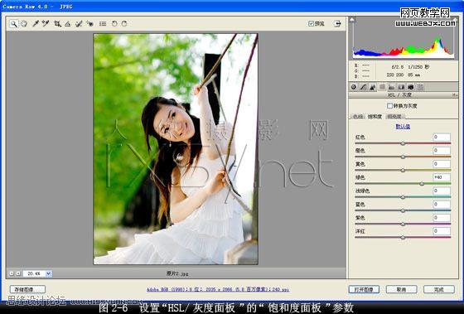Viewport: 464px width, 314px height.
Task: Activate the Crop tool
Action: [57, 24]
